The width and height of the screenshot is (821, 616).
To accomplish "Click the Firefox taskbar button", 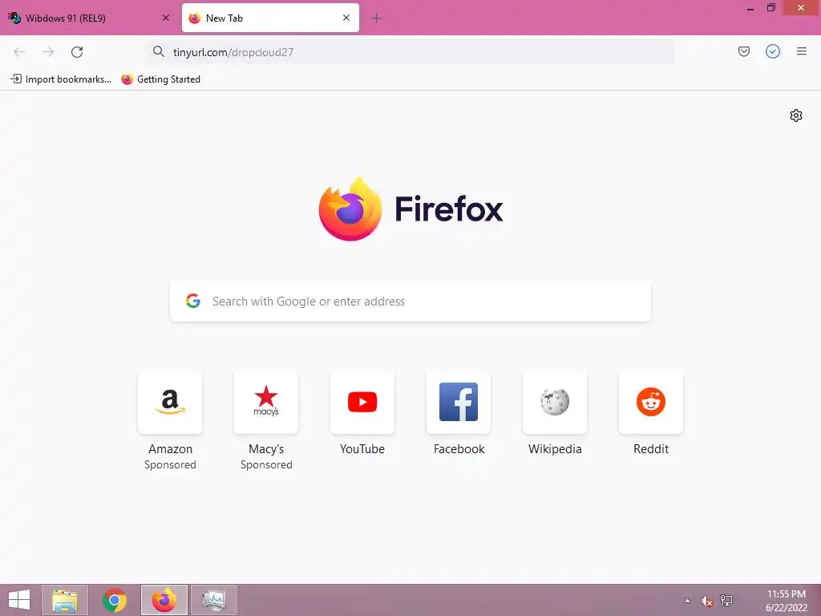I will click(164, 600).
